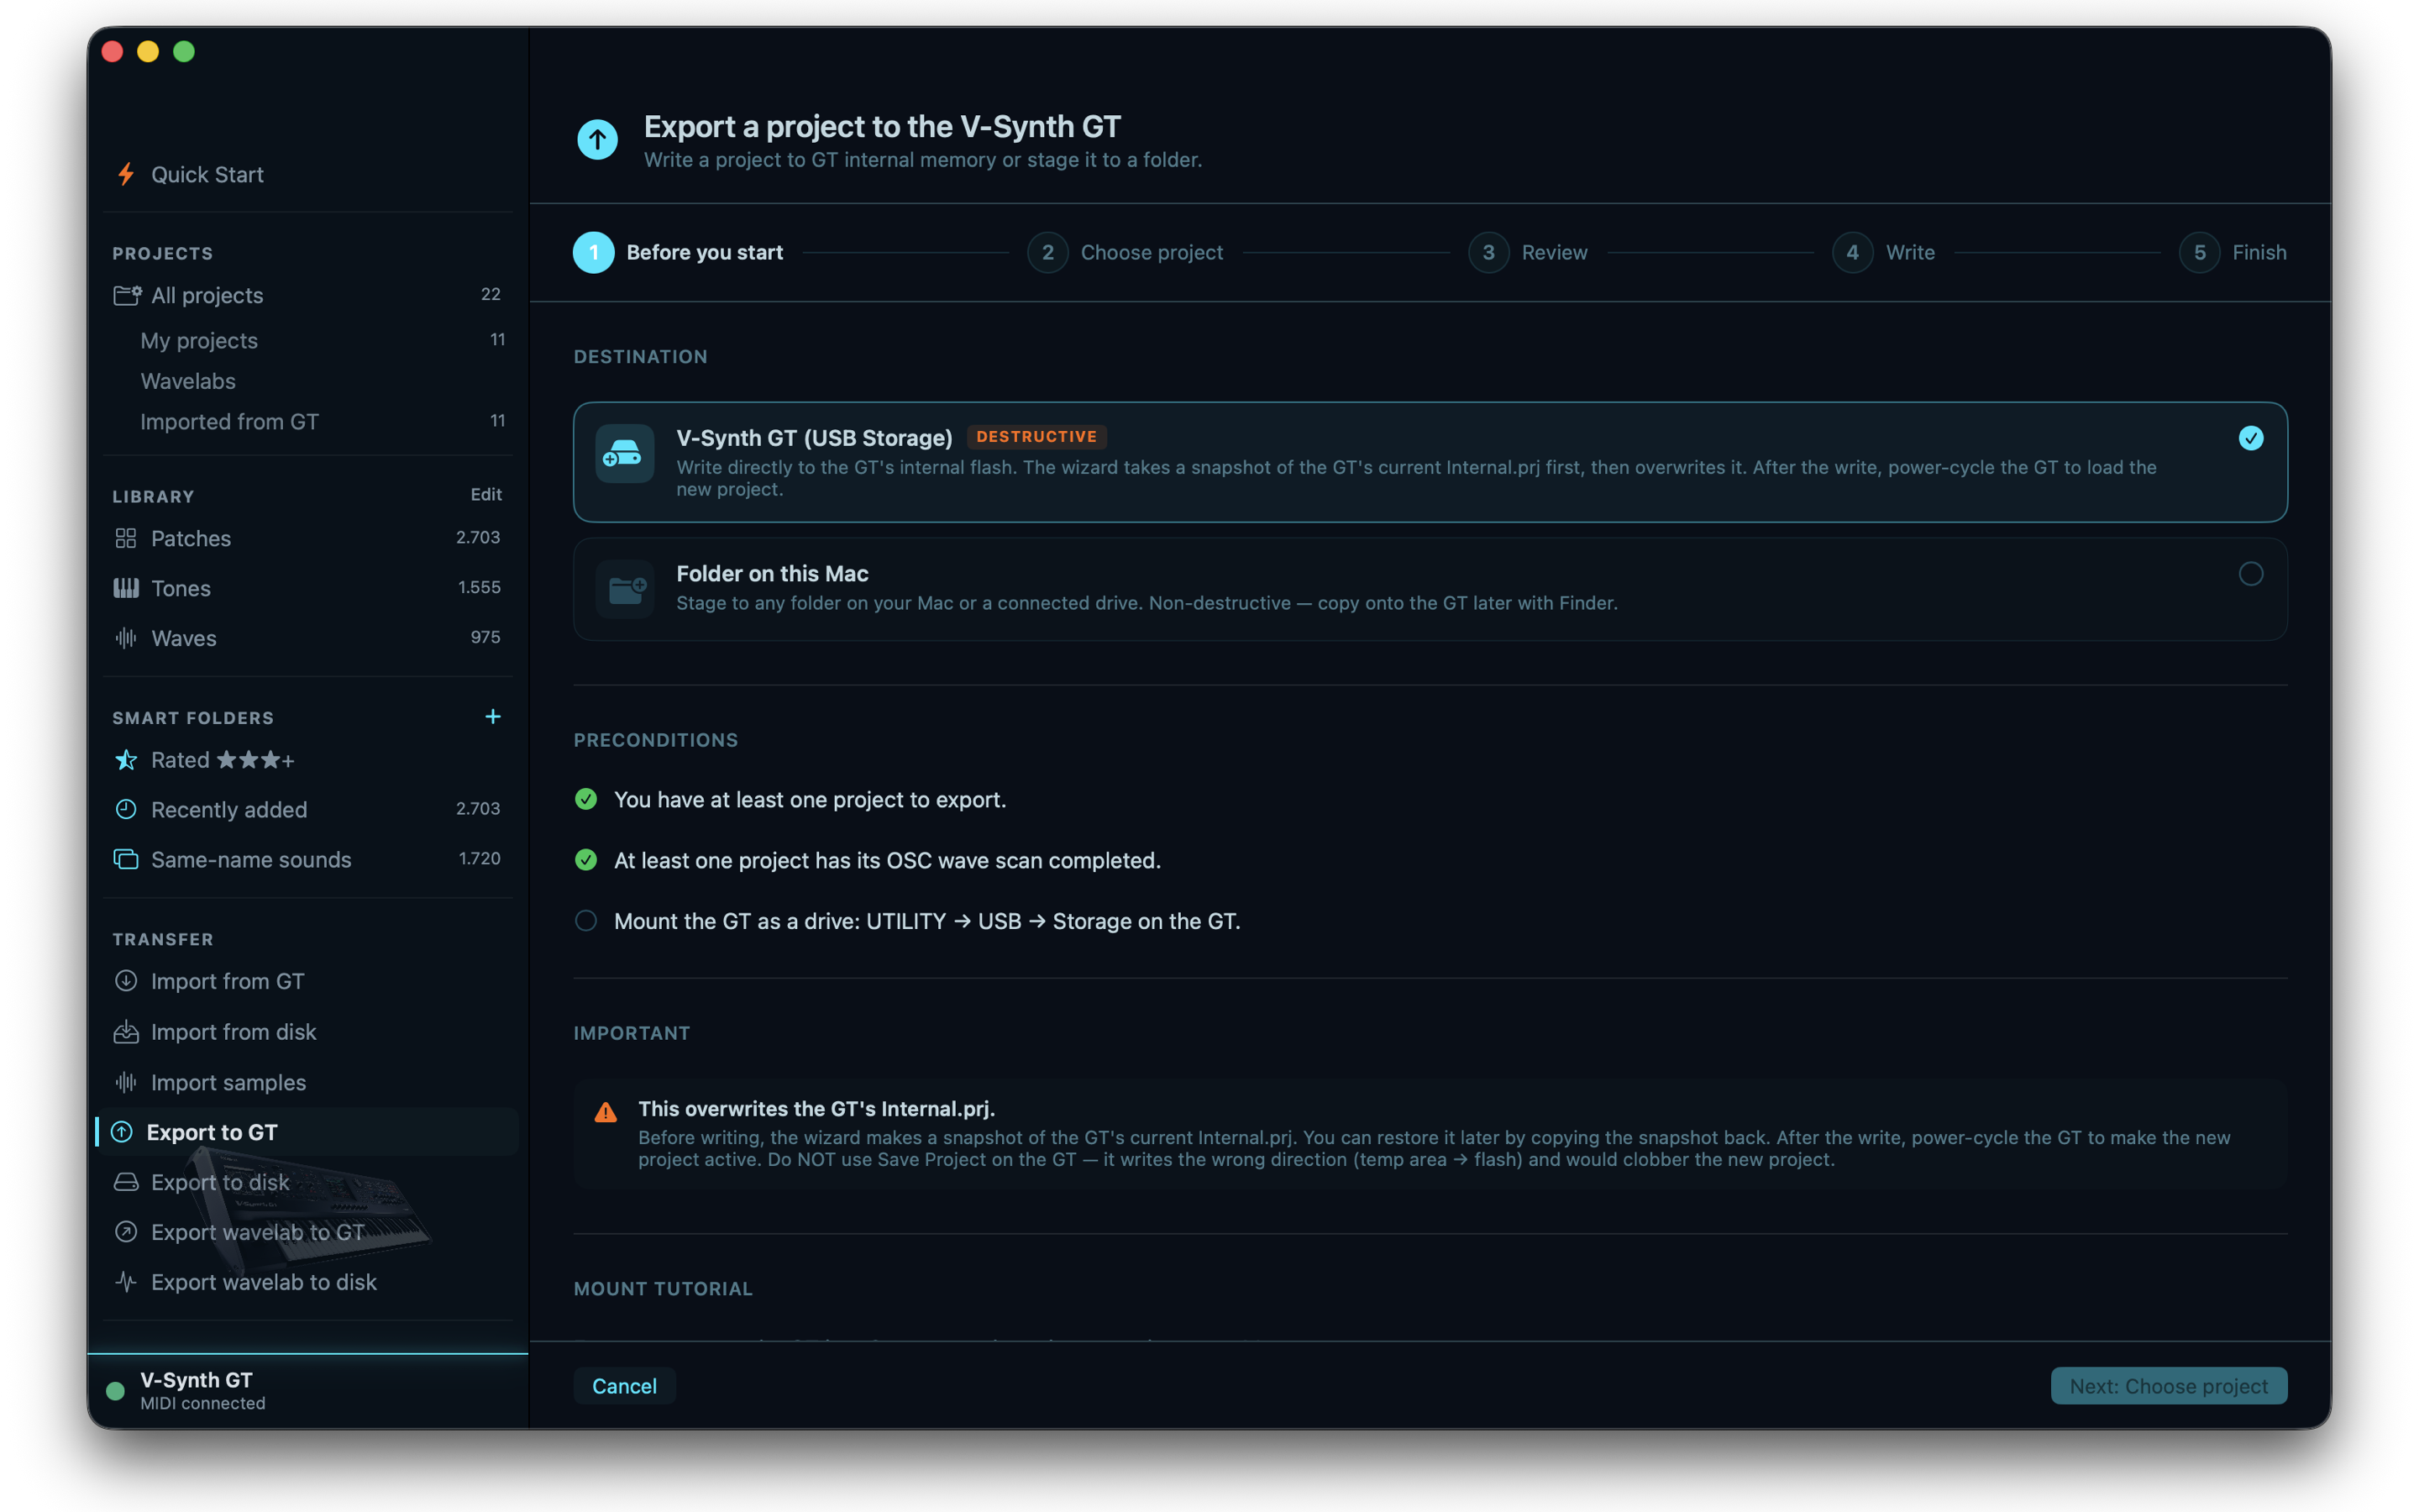The width and height of the screenshot is (2419, 1512).
Task: Open Import from disk transfer
Action: pyautogui.click(x=308, y=1032)
